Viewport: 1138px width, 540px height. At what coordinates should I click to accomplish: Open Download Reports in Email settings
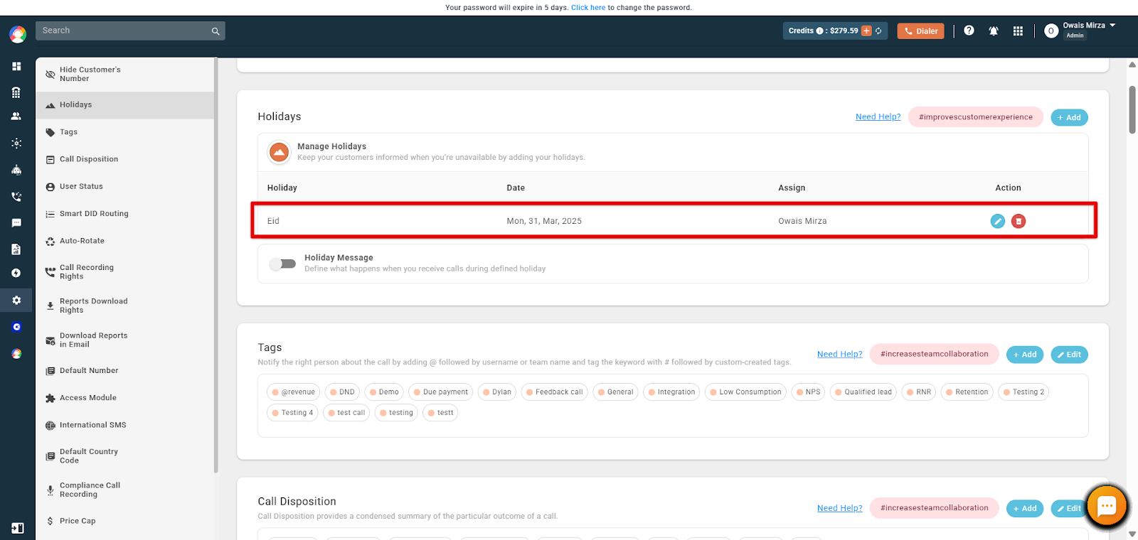point(125,340)
